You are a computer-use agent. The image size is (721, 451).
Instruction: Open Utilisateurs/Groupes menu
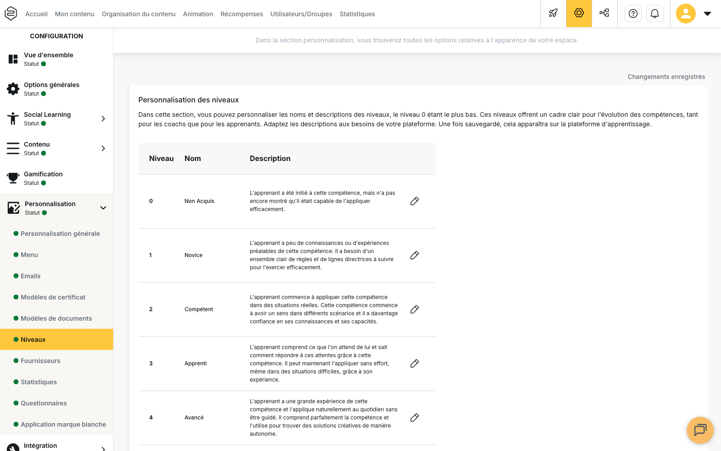(x=301, y=14)
